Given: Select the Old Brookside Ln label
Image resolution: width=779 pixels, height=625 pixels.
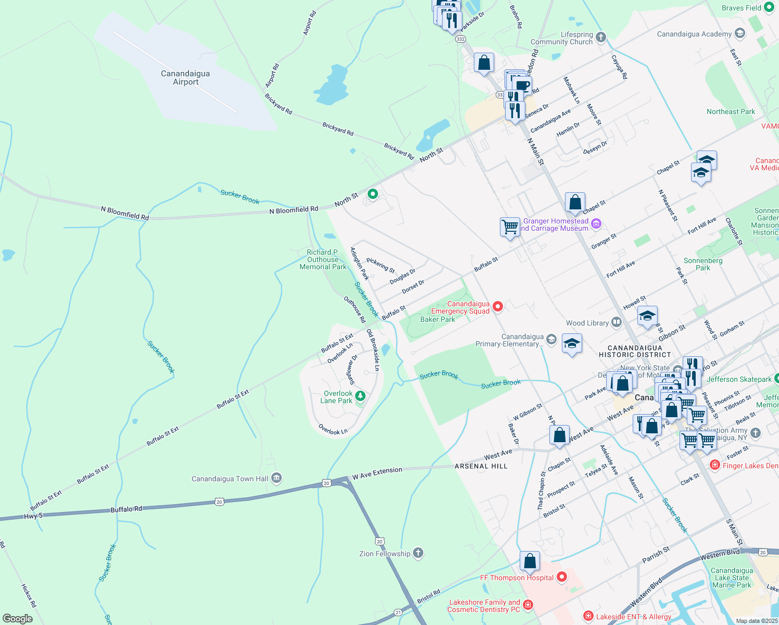Looking at the screenshot, I should tap(373, 350).
